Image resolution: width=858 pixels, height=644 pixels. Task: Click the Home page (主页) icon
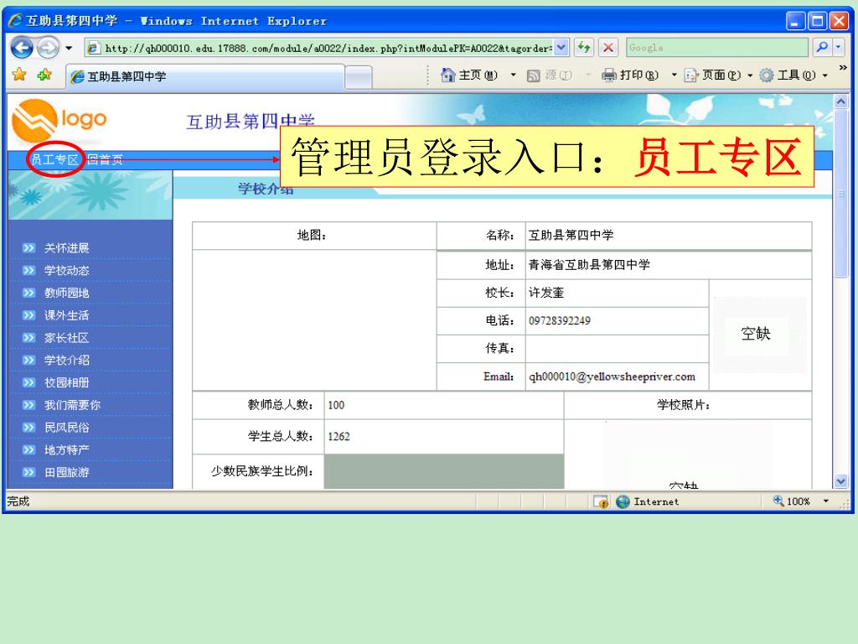[448, 76]
